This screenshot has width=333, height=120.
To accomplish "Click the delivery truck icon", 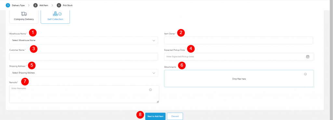I will [24, 14].
